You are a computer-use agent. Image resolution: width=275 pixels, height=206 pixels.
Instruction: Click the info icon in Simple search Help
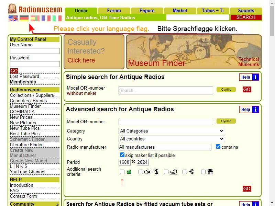(255, 77)
